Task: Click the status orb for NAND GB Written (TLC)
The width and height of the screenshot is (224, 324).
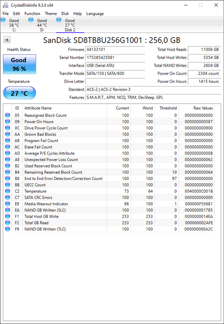Action: pyautogui.click(x=7, y=229)
